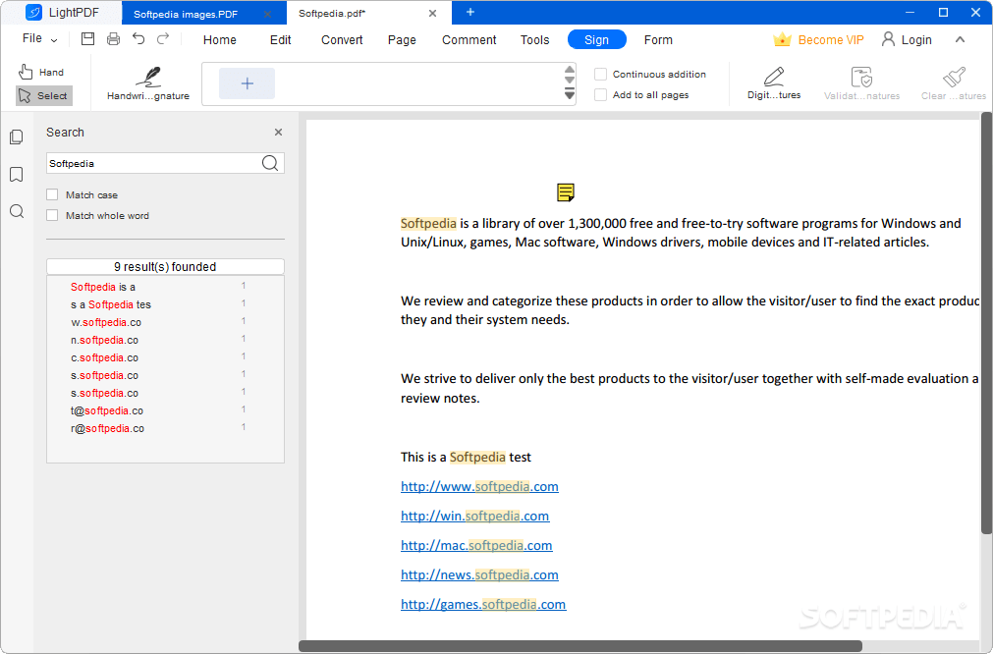Viewport: 993px width, 654px height.
Task: Open the Handwritten Signature tool
Action: click(147, 82)
